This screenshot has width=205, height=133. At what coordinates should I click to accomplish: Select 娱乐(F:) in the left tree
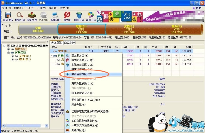(x=25, y=59)
